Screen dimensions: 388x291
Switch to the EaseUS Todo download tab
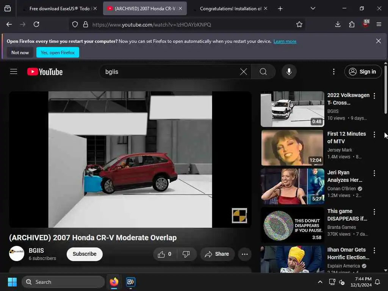(x=59, y=8)
